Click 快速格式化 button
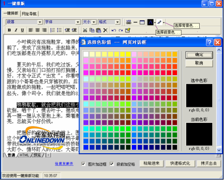Viewport: 224px width, 180px height. (180, 164)
